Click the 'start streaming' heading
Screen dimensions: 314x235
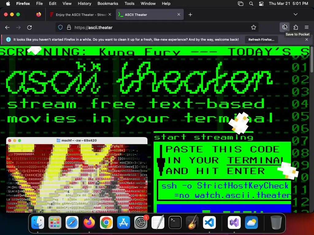tap(204, 137)
